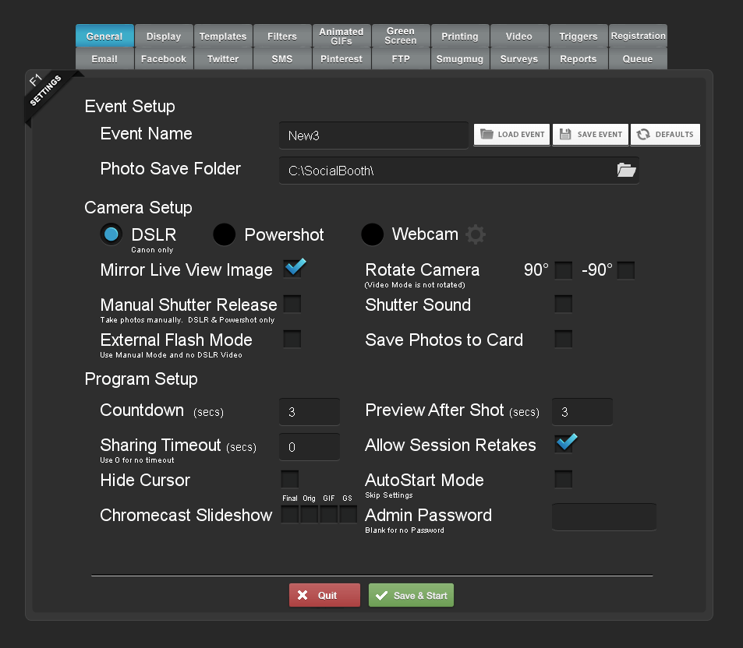Viewport: 743px width, 648px height.
Task: Enable Save Photos to Card checkbox
Action: 564,339
